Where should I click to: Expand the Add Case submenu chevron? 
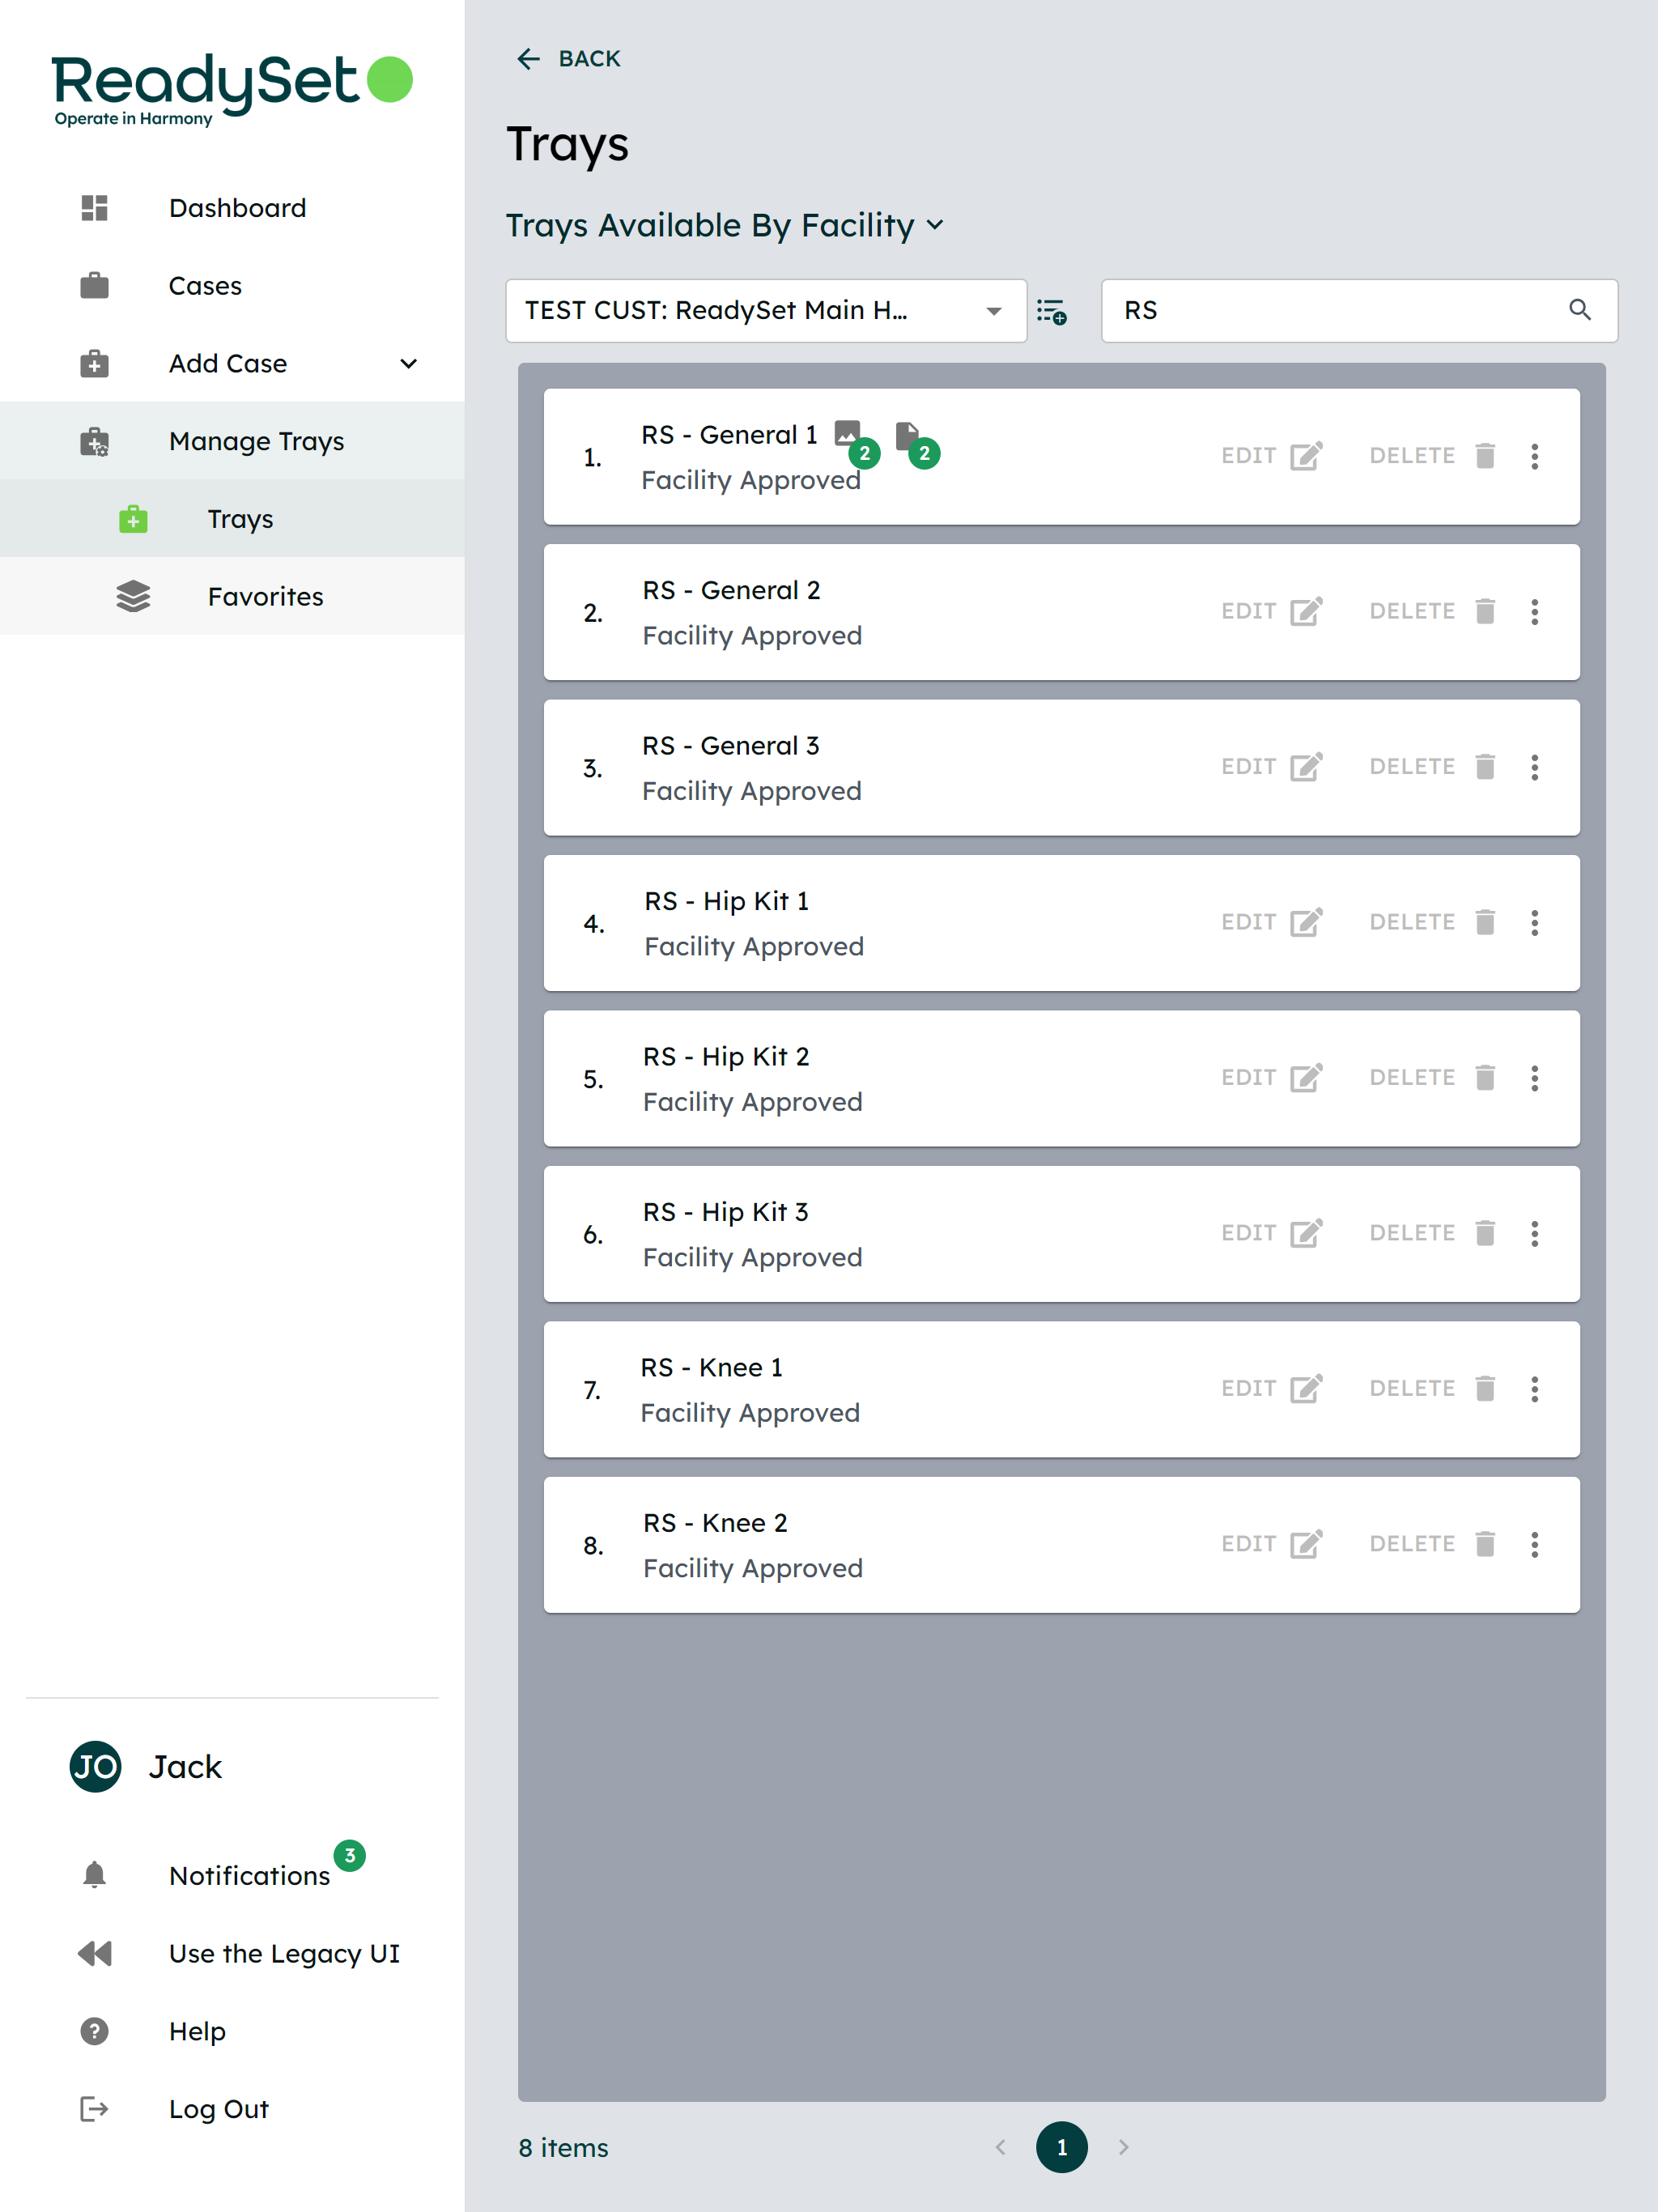tap(409, 364)
